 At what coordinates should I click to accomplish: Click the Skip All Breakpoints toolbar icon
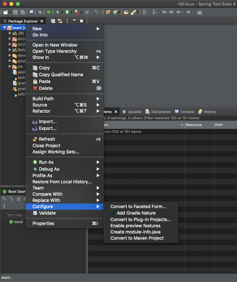[x=40, y=12]
